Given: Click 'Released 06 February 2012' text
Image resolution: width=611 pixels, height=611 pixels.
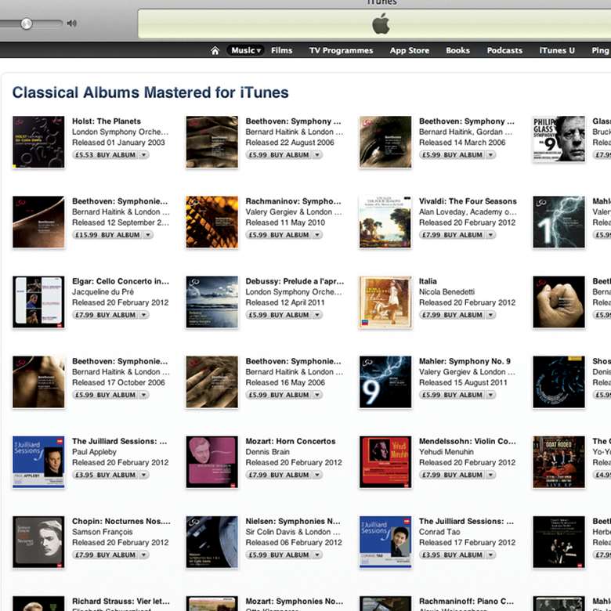Looking at the screenshot, I should tap(294, 542).
